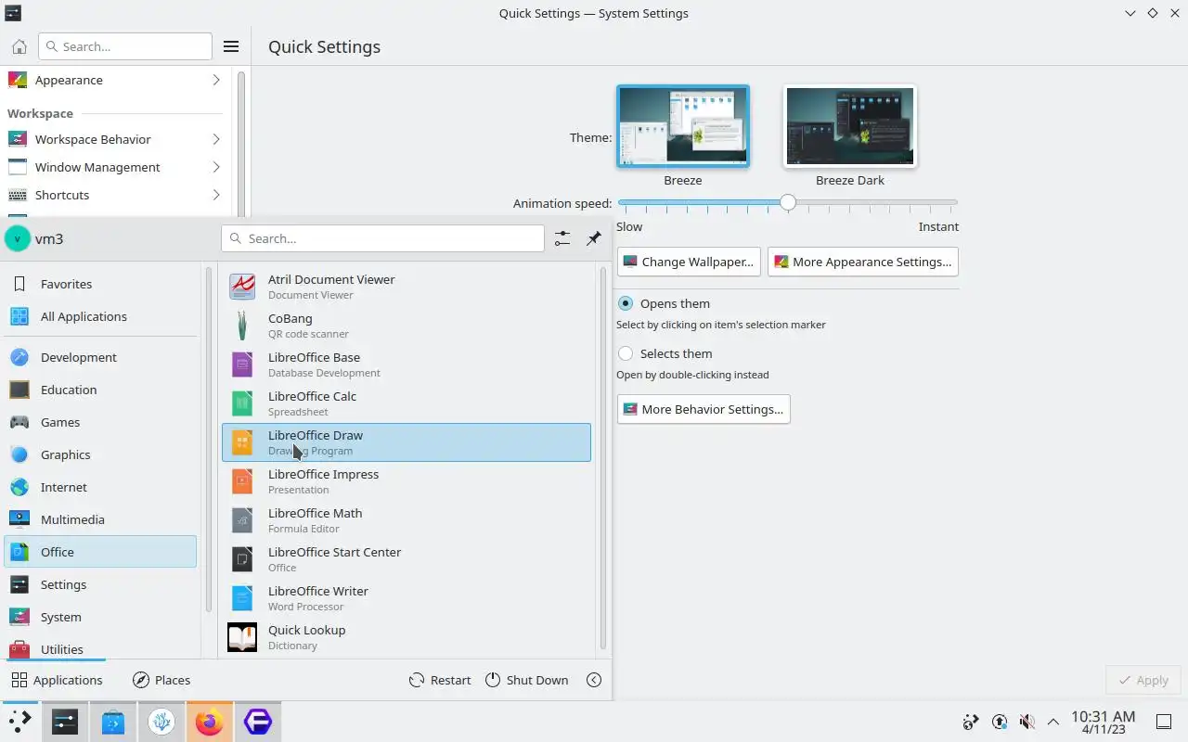The height and width of the screenshot is (742, 1188).
Task: Select the Opens them radio option
Action: coord(626,303)
